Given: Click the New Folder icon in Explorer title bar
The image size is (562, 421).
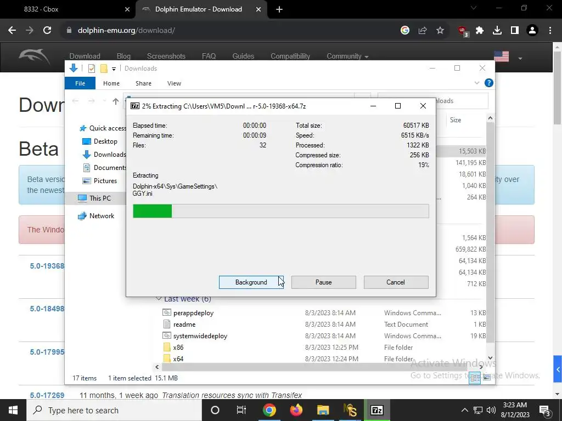Looking at the screenshot, I should 104,69.
